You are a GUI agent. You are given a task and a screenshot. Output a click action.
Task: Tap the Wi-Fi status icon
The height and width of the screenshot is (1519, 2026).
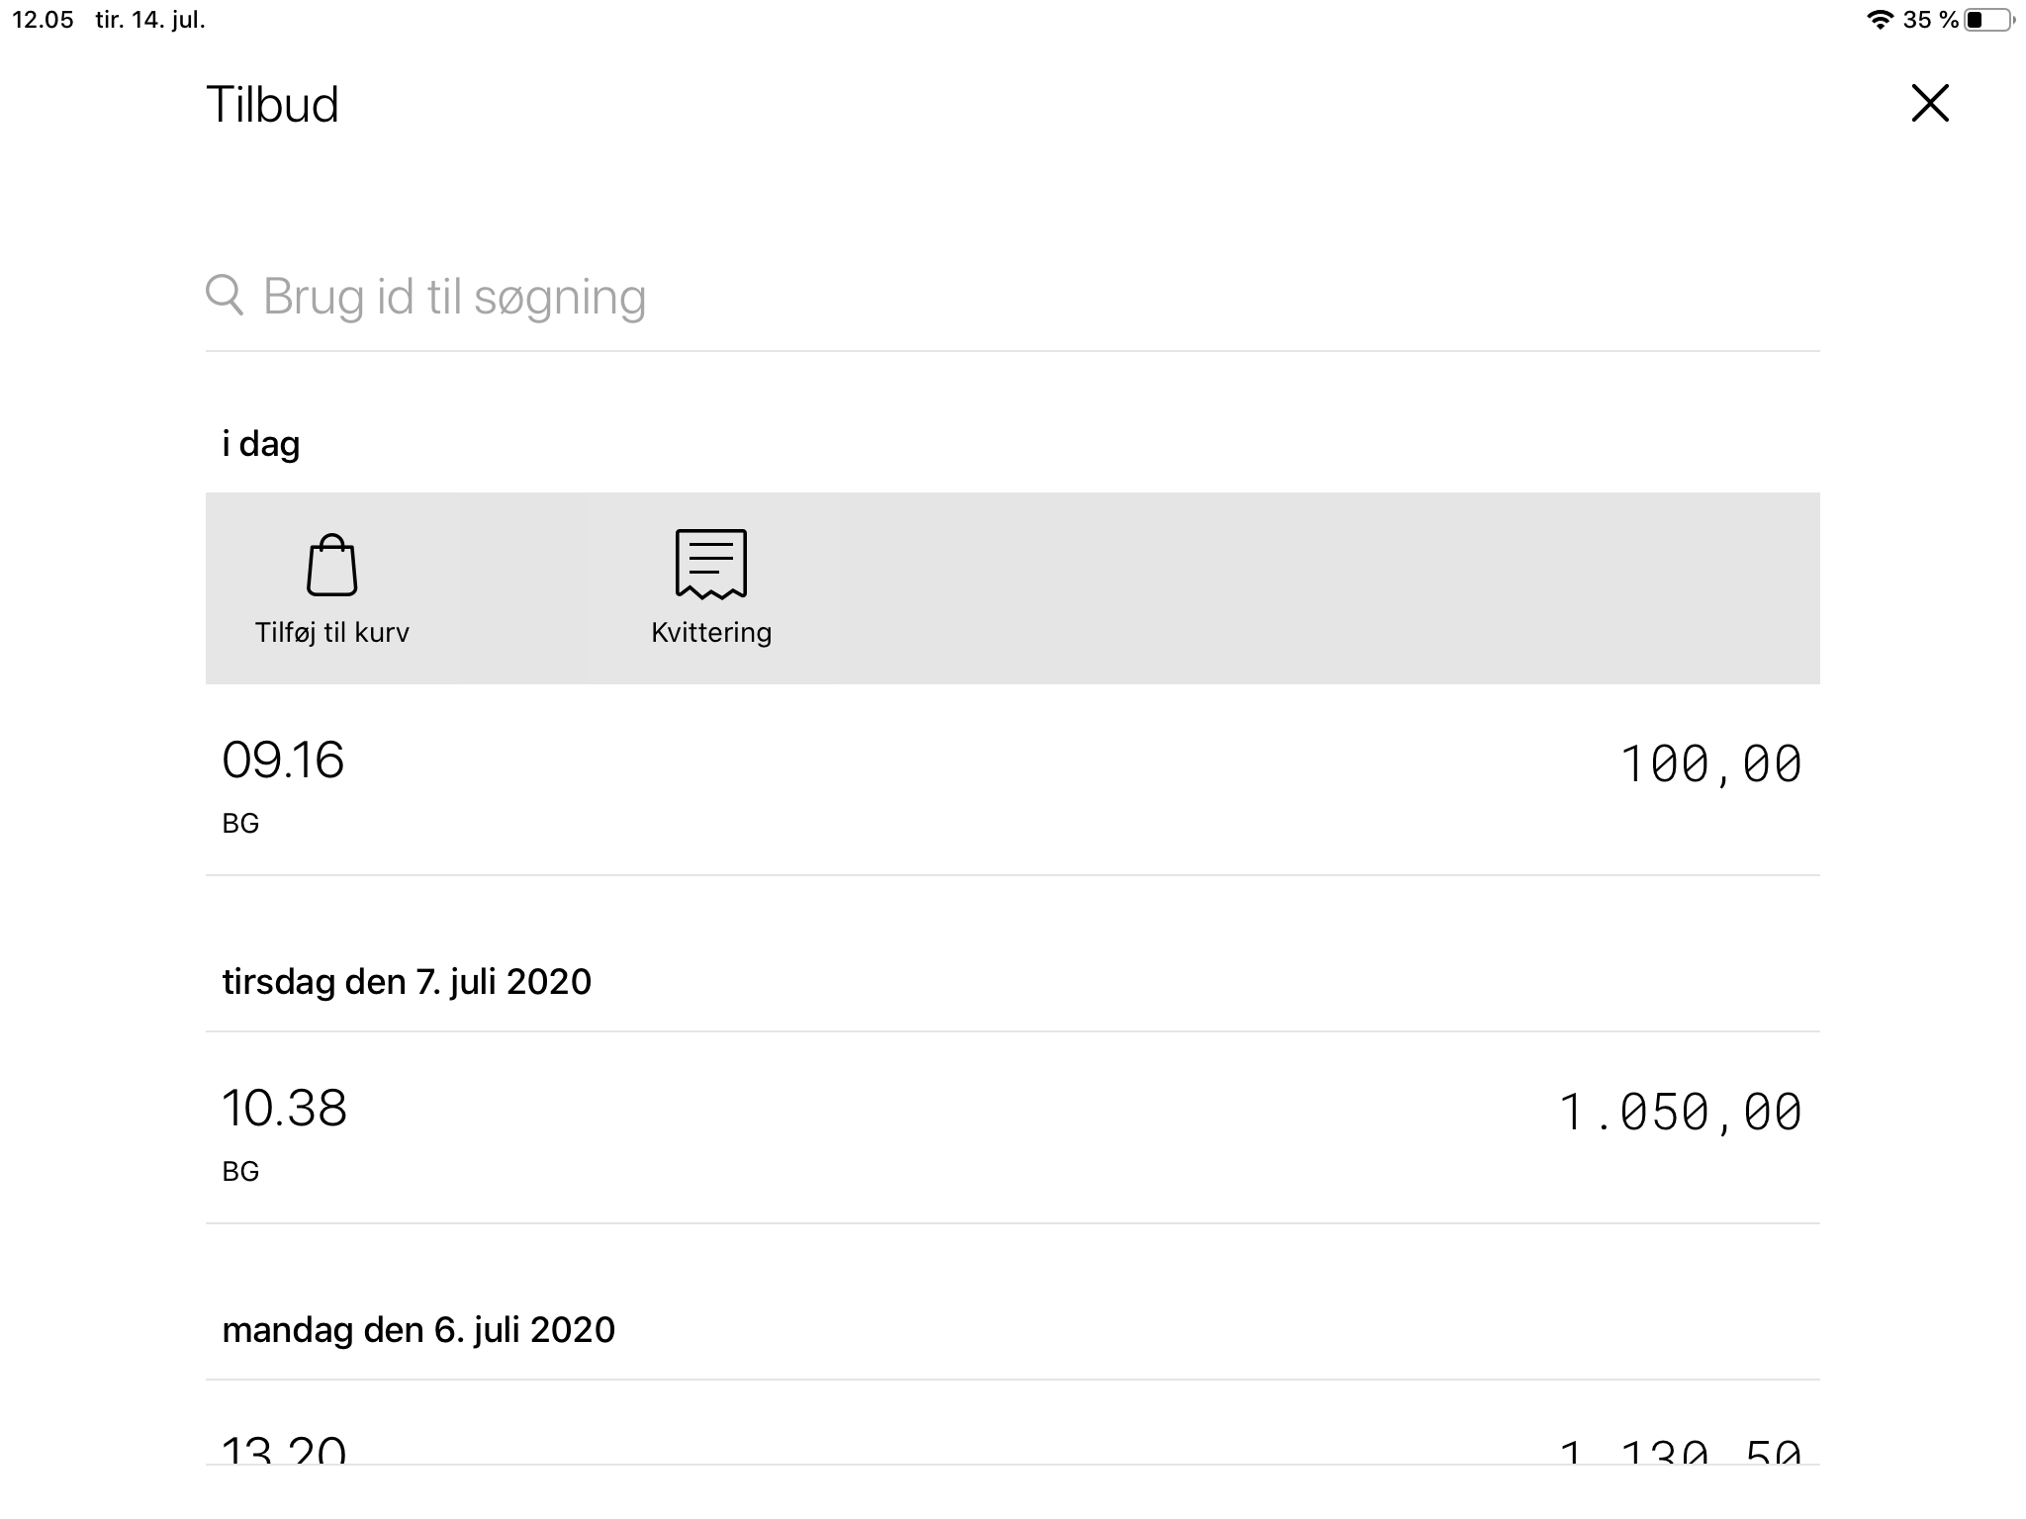tap(1878, 20)
